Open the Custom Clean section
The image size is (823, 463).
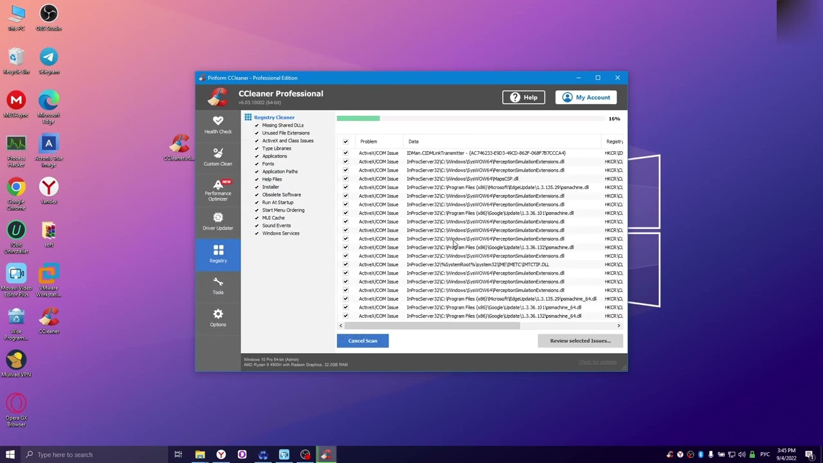[x=218, y=156]
